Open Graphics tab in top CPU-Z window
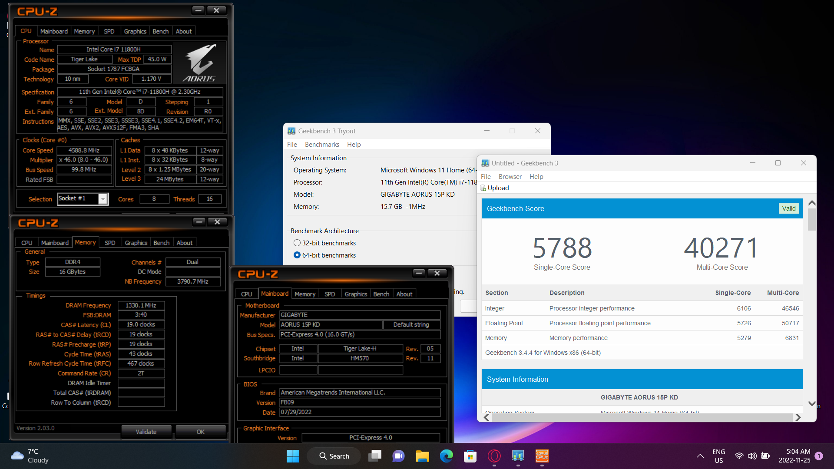This screenshot has width=834, height=469. click(135, 31)
